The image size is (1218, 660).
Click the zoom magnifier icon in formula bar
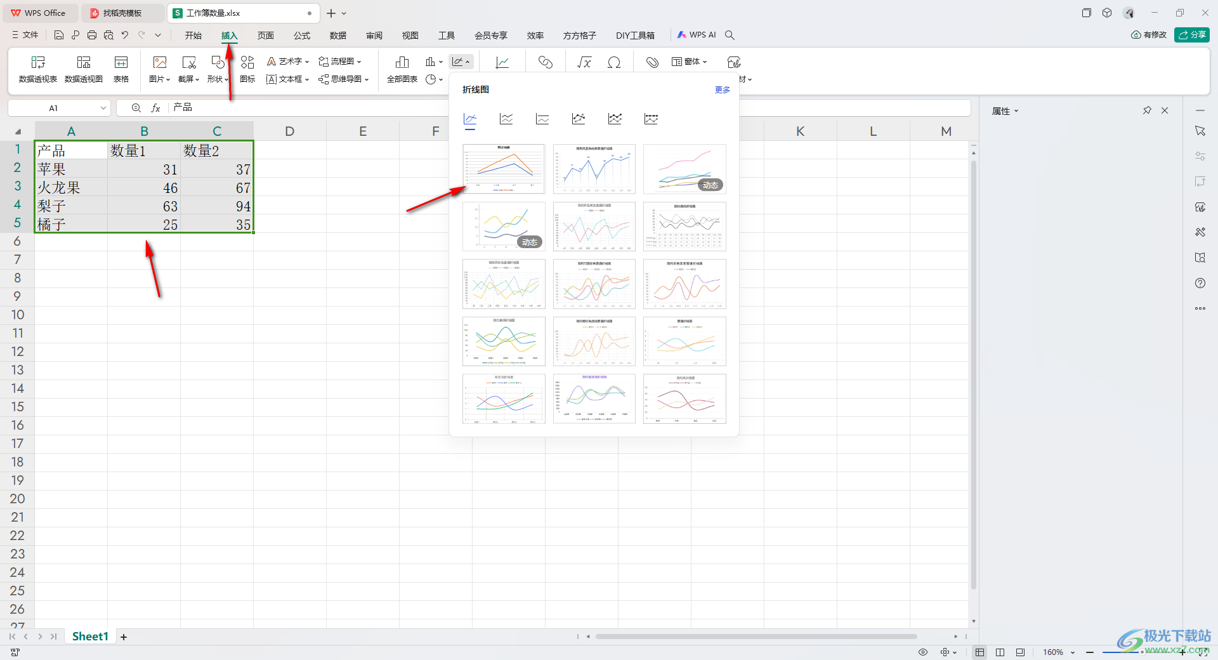coord(136,108)
